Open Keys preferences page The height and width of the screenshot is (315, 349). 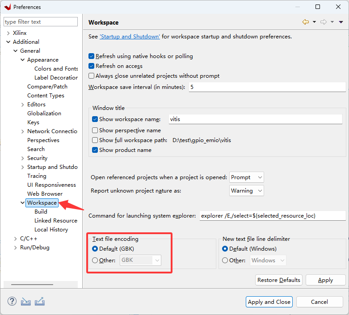pos(33,122)
